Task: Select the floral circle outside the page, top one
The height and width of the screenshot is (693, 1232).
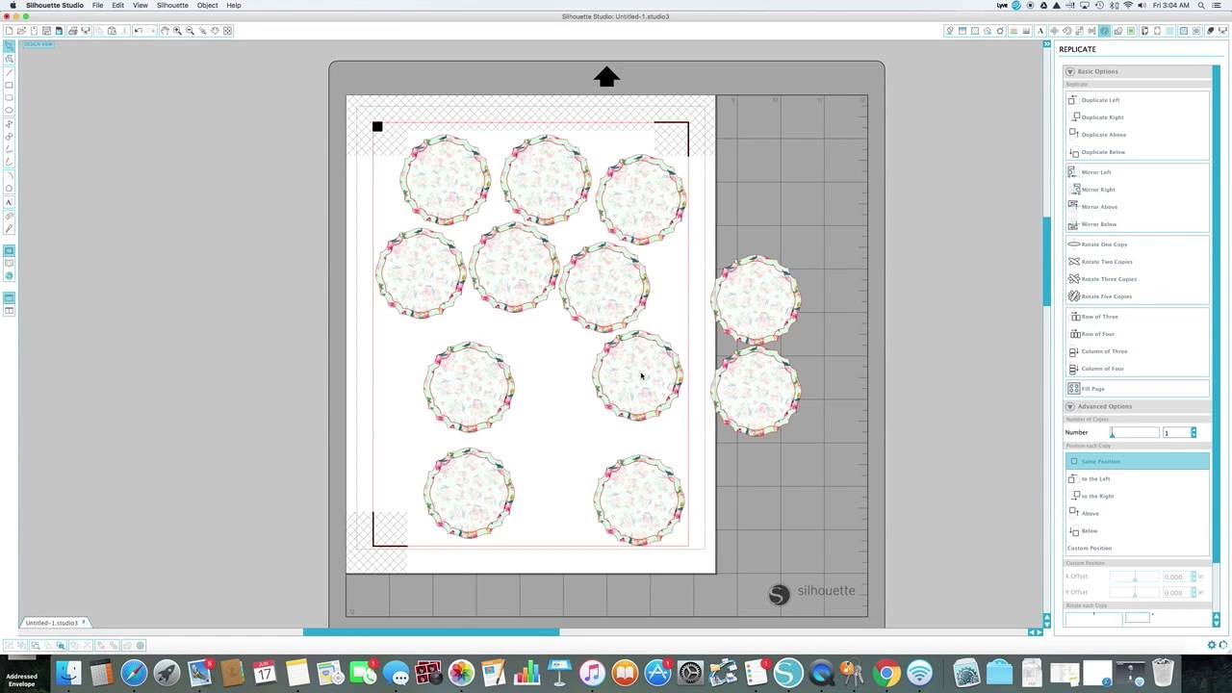Action: click(757, 300)
